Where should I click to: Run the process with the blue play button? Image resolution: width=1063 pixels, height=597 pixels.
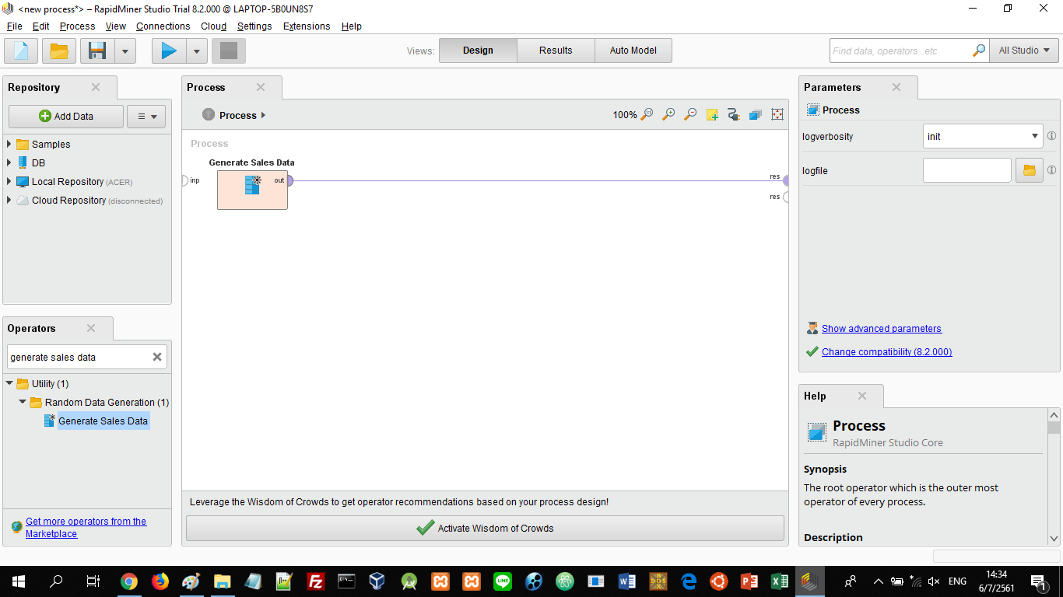point(169,51)
